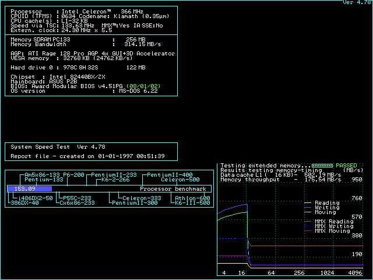The height and width of the screenshot is (280, 373).
Task: Click the 64 x-axis block size label
Action: point(271,273)
